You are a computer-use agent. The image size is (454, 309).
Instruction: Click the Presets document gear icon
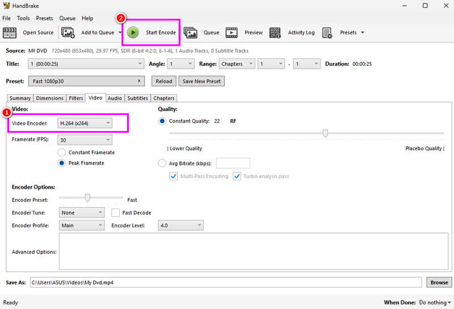(x=327, y=33)
